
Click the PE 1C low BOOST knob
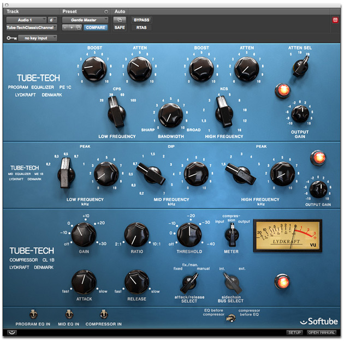[x=94, y=69]
